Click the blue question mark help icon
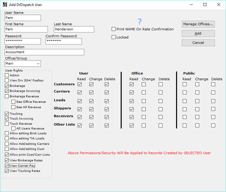Screen dimensions: 226x192 (x=140, y=21)
